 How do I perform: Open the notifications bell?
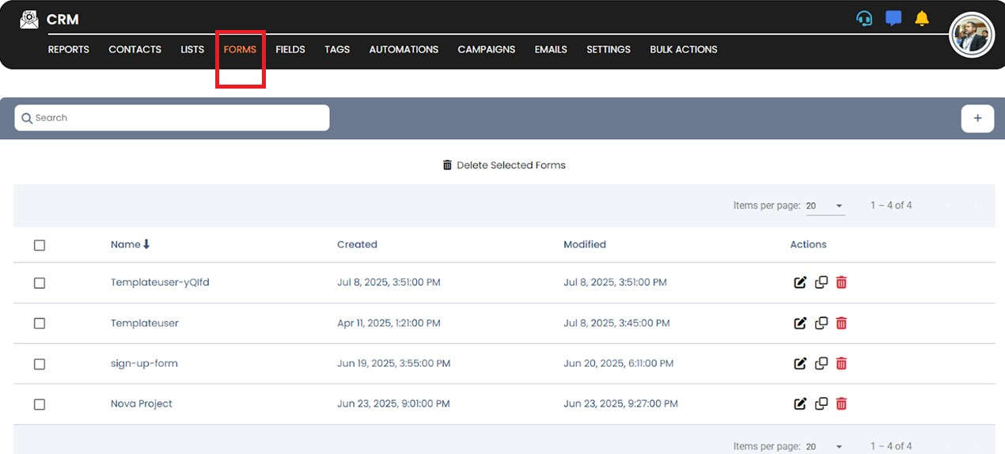pyautogui.click(x=922, y=18)
